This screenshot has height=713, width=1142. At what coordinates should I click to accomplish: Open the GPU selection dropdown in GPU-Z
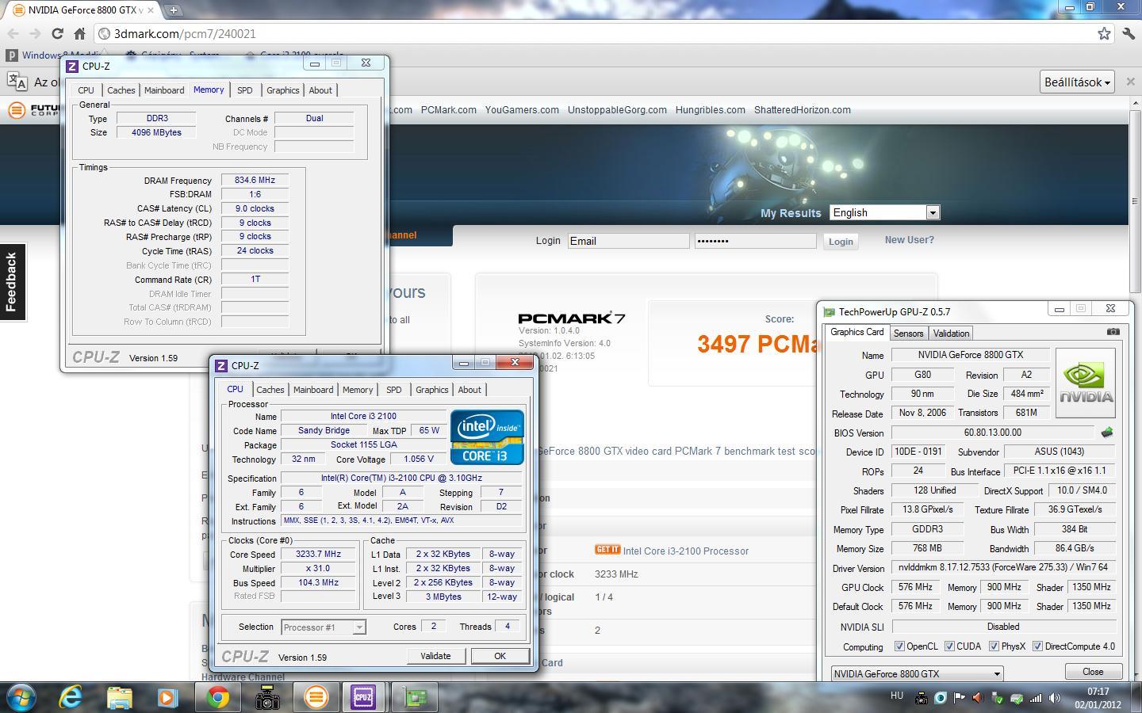(917, 673)
